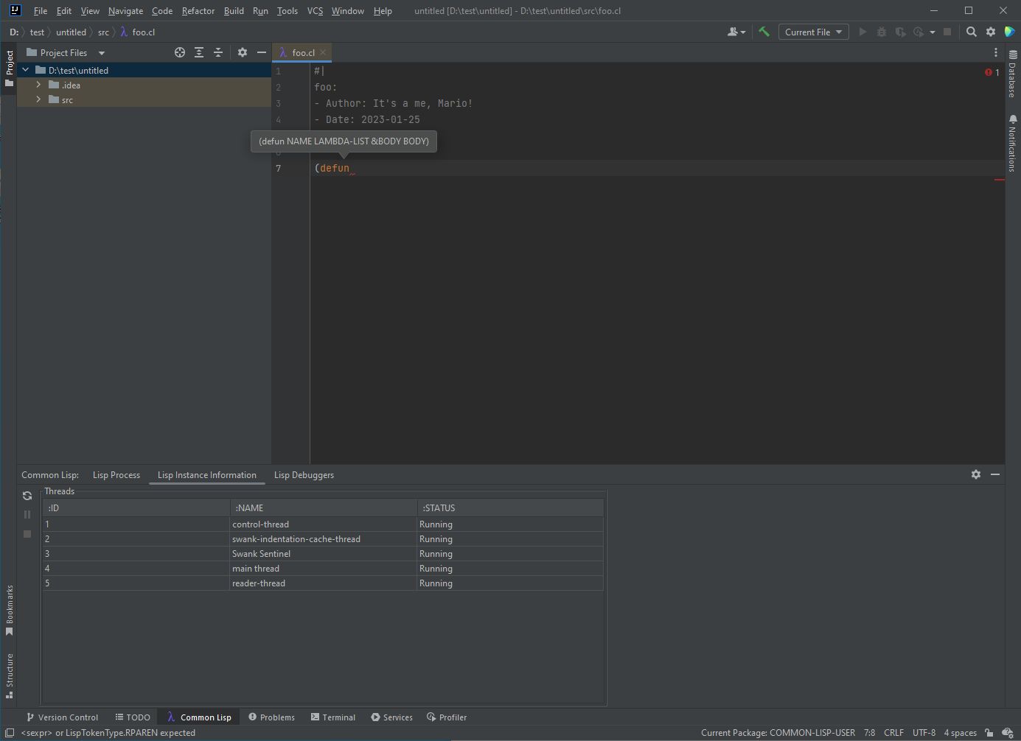Open the TODO tool window
This screenshot has height=741, width=1021.
(133, 717)
